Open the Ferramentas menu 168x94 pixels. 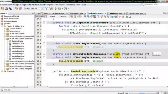click(x=70, y=5)
